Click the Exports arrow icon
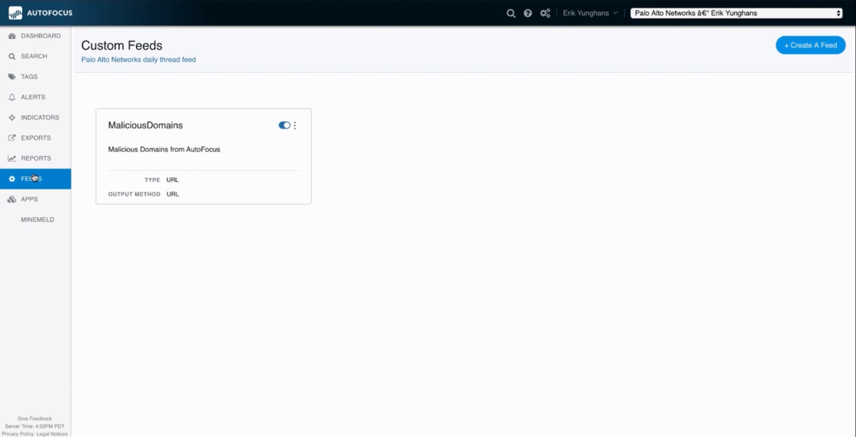856x437 pixels. 12,138
